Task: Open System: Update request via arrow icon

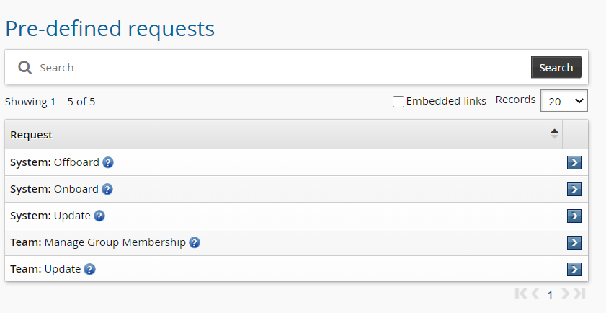Action: tap(574, 216)
